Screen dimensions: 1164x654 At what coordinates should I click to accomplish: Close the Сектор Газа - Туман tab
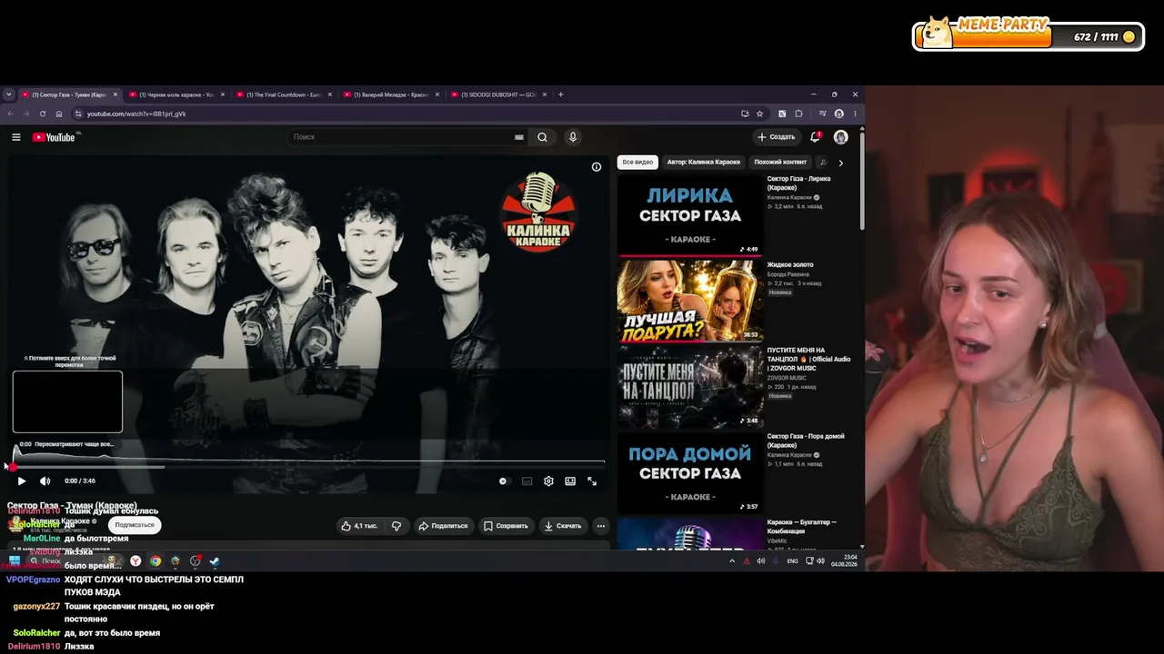coord(115,94)
